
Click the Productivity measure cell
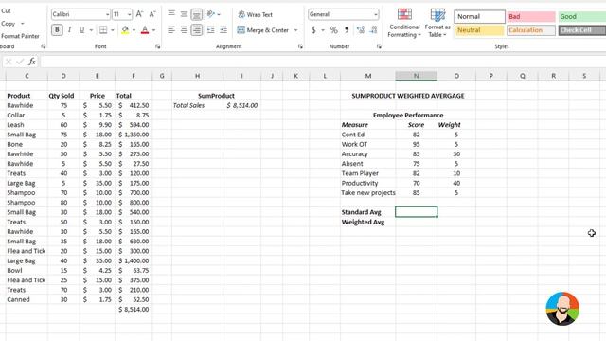(x=367, y=183)
